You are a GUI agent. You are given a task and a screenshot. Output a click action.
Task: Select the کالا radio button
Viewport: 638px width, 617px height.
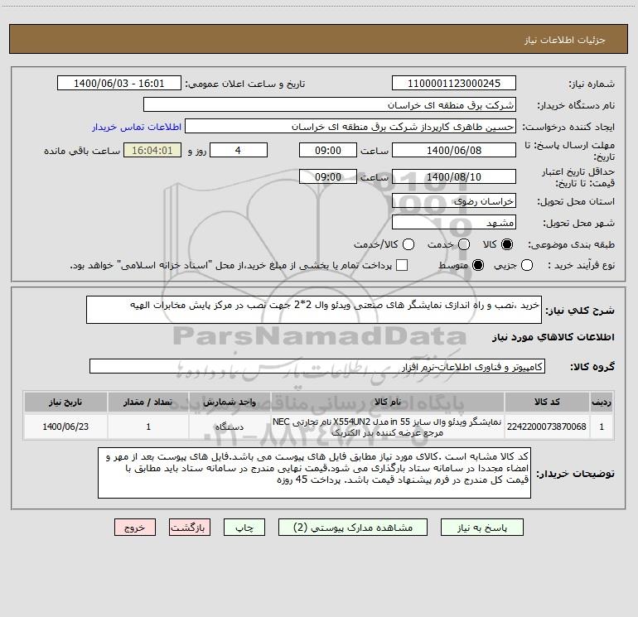[507, 244]
